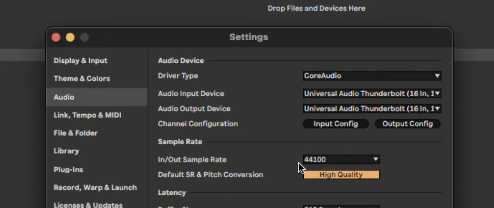Click the Latency section heading
Viewport: 494px width, 208px height.
coord(172,192)
